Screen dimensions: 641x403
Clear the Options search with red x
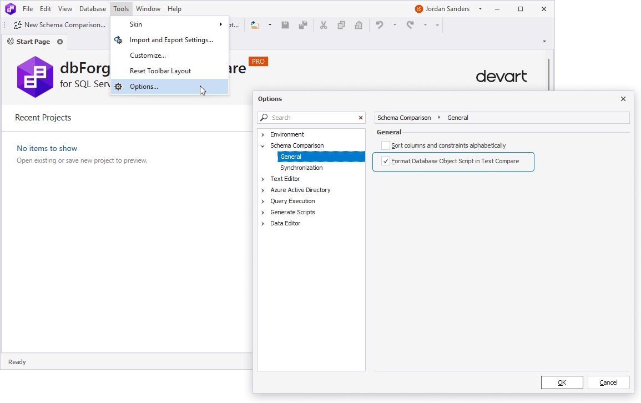point(361,118)
